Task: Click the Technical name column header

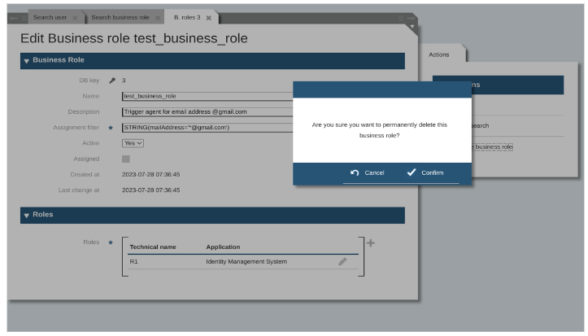Action: (x=153, y=247)
